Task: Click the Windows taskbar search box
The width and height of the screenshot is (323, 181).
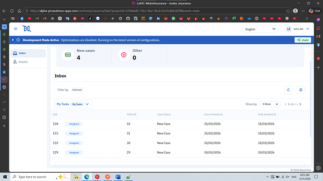Action: [x=40, y=177]
